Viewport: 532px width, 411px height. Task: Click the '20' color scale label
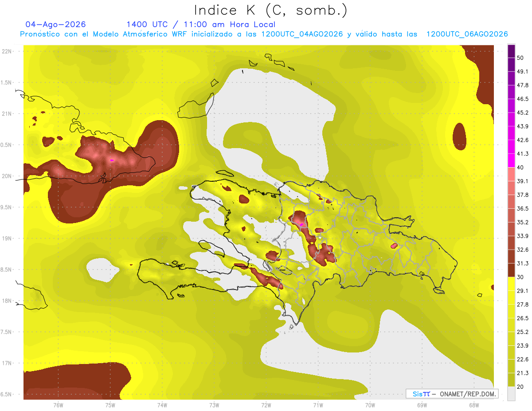(520, 387)
